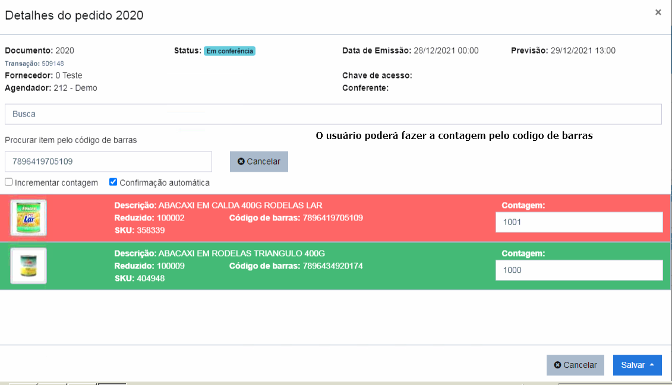Screen dimensions: 672x385
Task: Open the Abacaxi em Calda Lar product image
Action: (x=29, y=218)
